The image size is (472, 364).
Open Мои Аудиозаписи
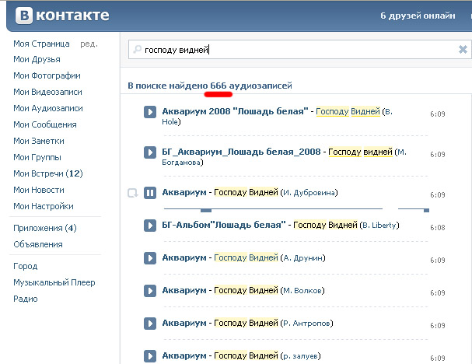48,108
